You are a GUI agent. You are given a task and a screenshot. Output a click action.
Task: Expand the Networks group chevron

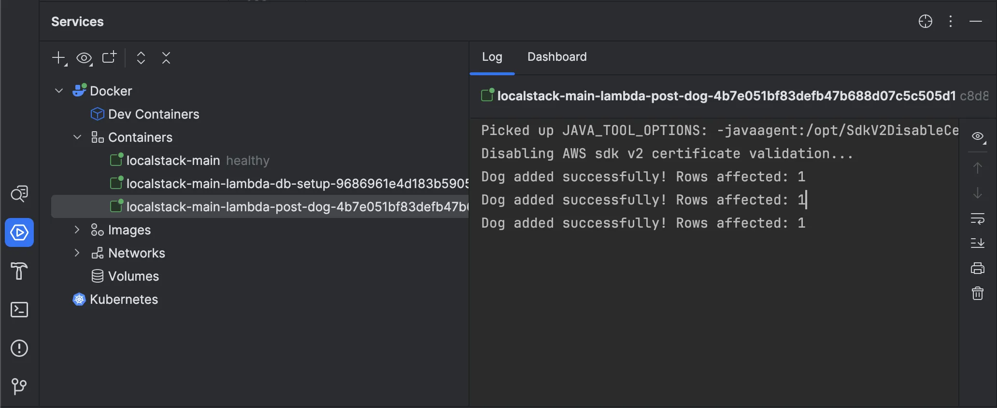coord(77,253)
